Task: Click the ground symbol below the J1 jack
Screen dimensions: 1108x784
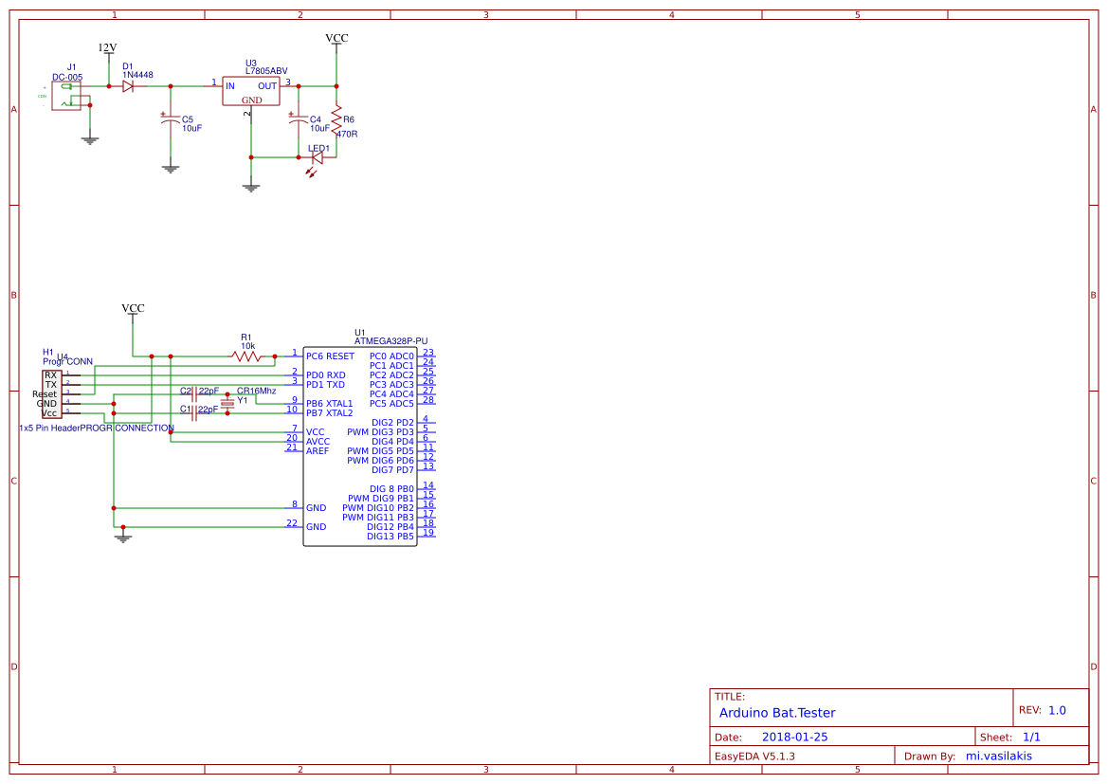Action: point(90,140)
